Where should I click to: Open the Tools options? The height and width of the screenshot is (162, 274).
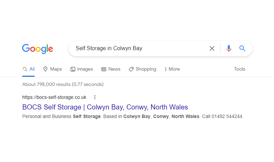click(239, 69)
